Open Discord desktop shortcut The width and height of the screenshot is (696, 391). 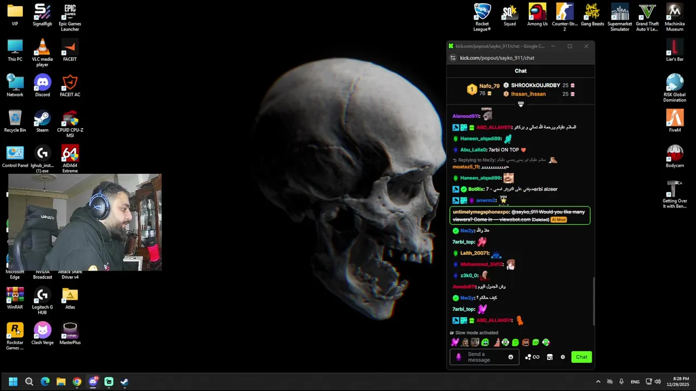coord(42,85)
